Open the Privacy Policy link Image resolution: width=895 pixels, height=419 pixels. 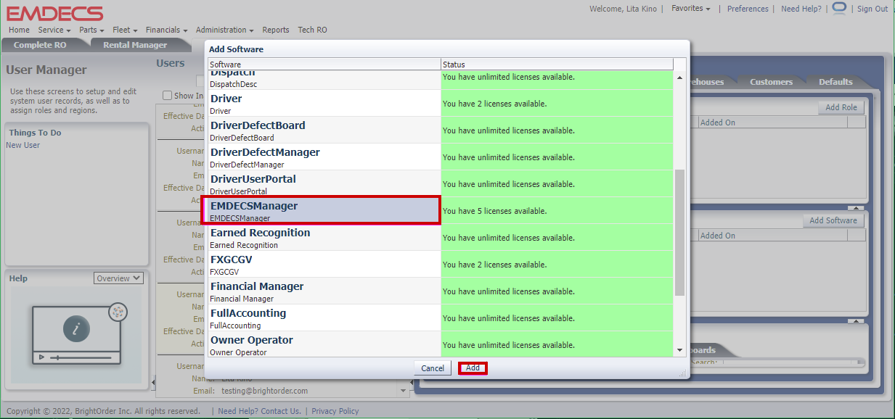(x=335, y=411)
